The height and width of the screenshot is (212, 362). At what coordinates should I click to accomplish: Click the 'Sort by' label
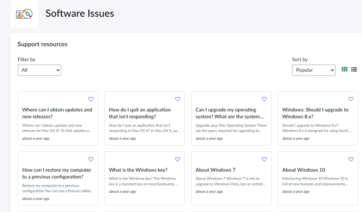(x=300, y=60)
